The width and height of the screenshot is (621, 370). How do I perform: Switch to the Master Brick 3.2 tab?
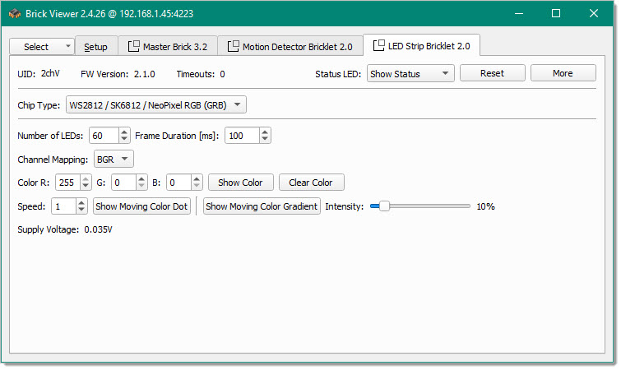pyautogui.click(x=169, y=47)
